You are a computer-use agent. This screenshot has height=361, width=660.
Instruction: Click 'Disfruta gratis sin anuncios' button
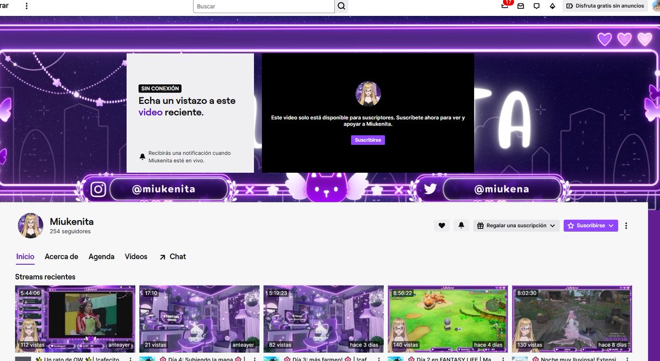point(605,6)
